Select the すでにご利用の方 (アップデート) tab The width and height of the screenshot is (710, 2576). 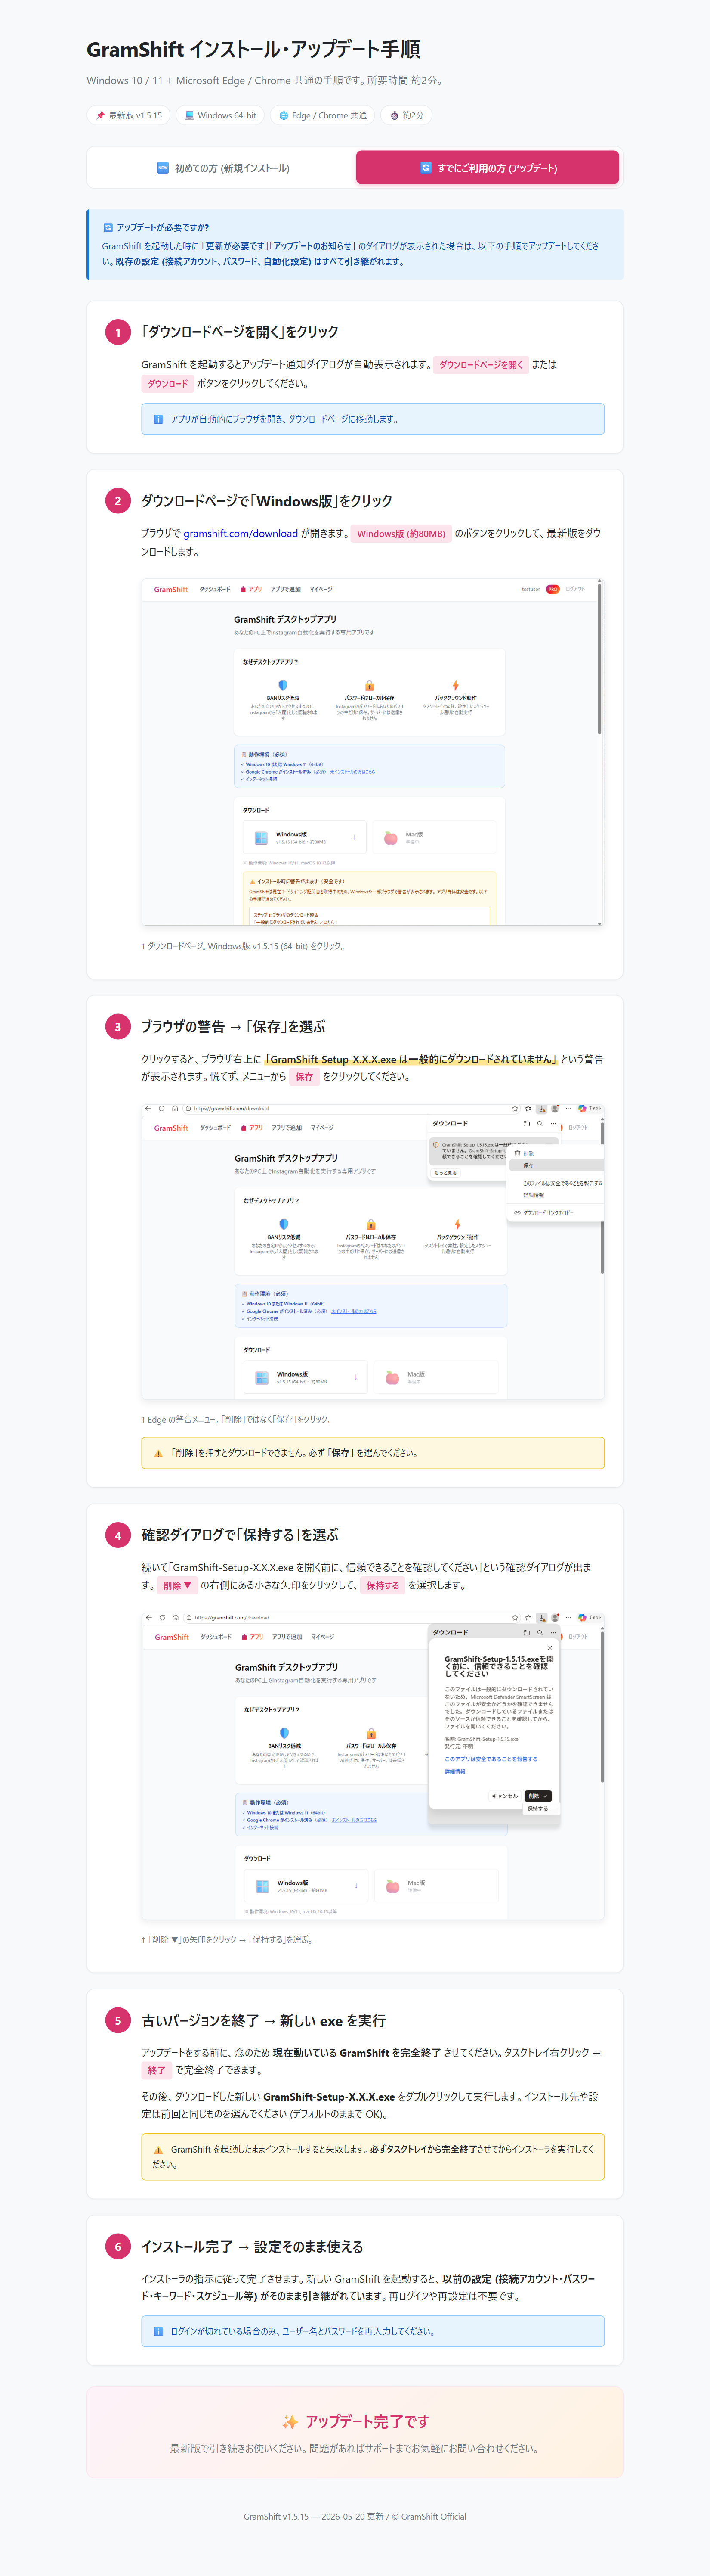tap(487, 168)
